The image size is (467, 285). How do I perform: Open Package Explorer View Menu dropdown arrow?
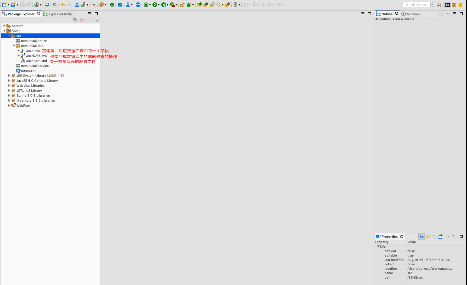coord(97,20)
